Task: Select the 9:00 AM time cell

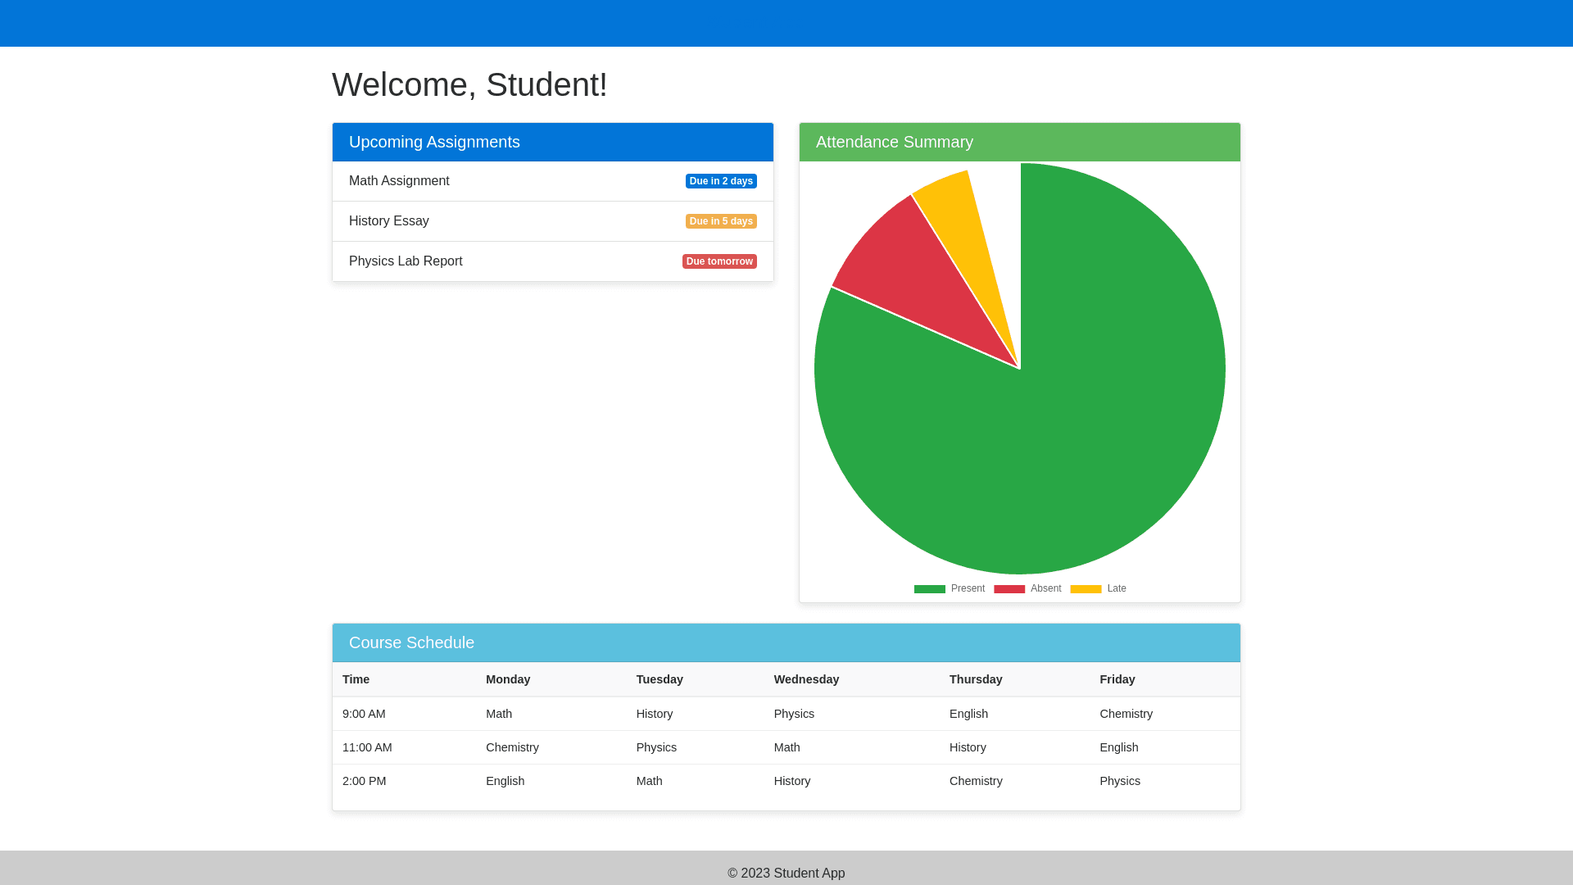Action: pos(364,714)
